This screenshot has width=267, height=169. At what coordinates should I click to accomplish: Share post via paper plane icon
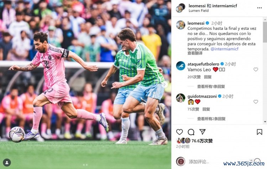pos(203,132)
